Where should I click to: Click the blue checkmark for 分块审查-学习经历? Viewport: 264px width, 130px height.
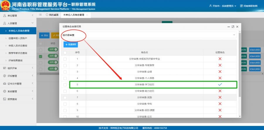(x=220, y=85)
